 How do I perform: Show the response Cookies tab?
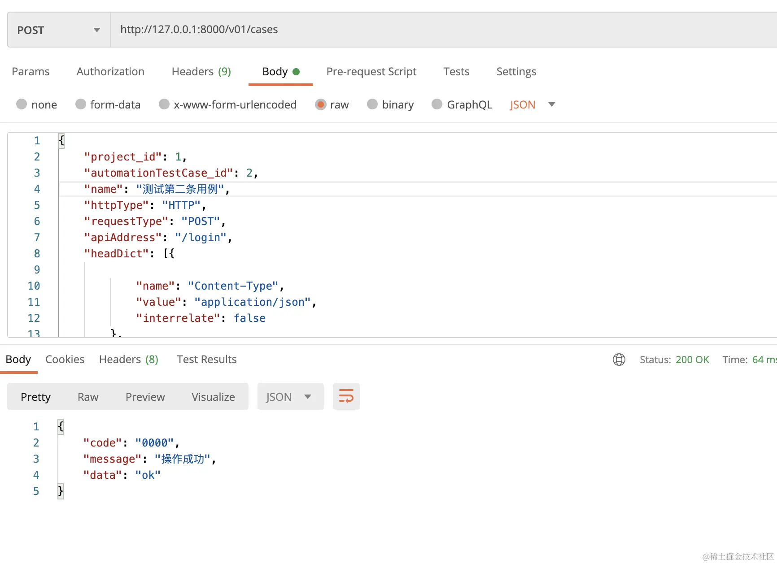point(65,360)
